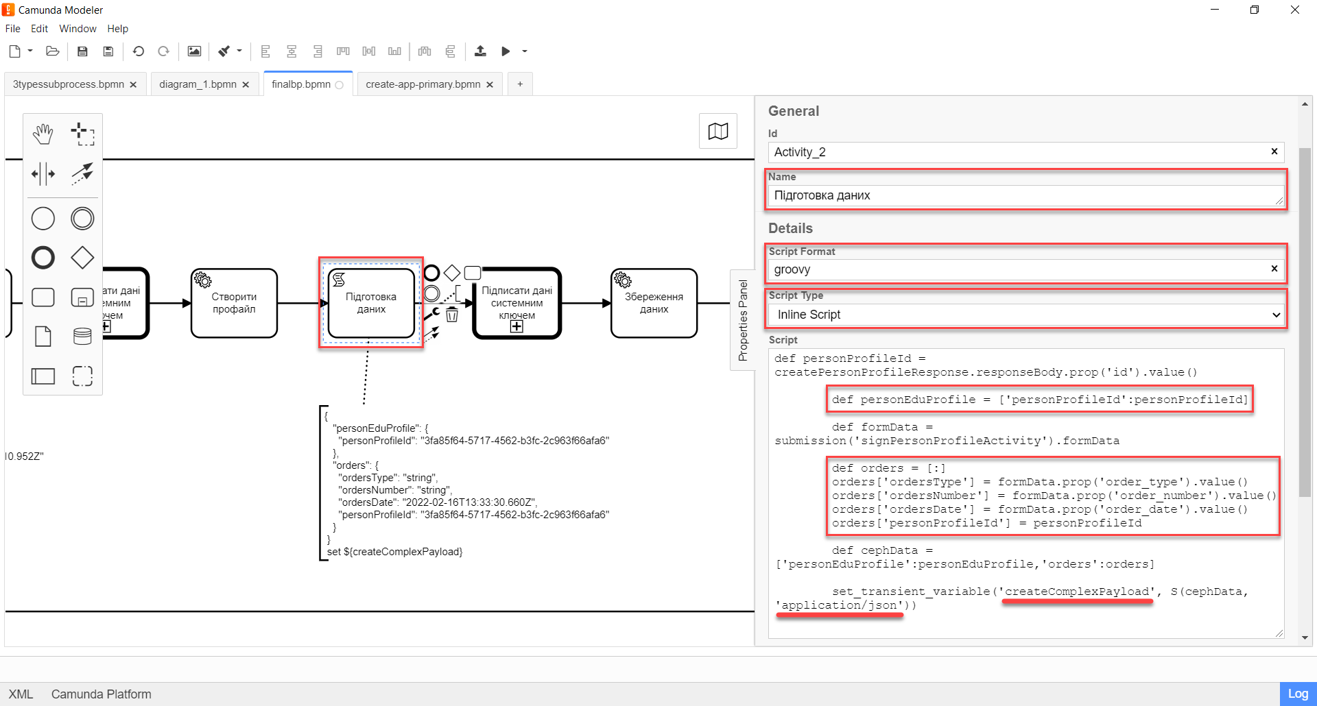Select the data store reference shape

coord(82,337)
